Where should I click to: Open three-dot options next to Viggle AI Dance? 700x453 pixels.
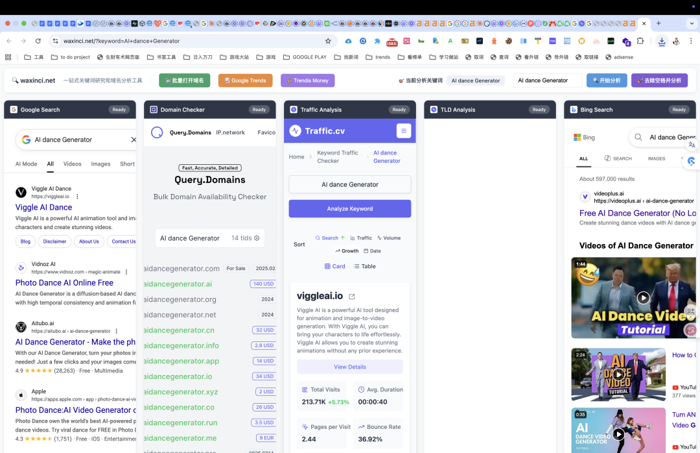77,196
